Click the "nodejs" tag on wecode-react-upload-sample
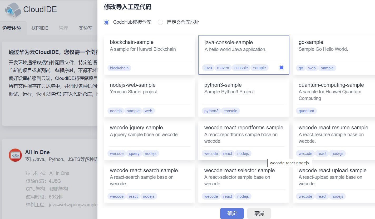Viewport: 375px width, 219px height. click(x=337, y=196)
